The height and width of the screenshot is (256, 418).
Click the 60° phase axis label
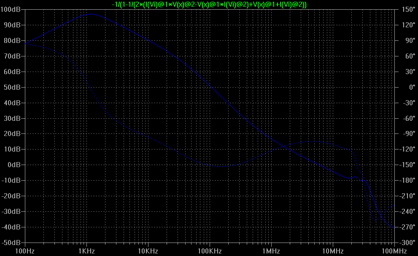click(x=410, y=56)
